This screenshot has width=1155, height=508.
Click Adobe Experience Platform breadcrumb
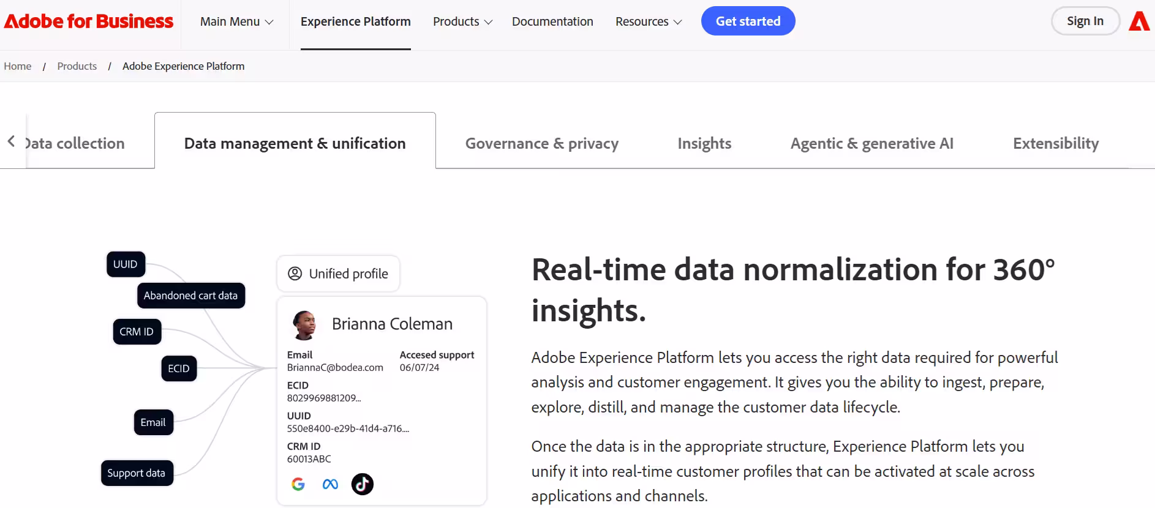tap(184, 66)
